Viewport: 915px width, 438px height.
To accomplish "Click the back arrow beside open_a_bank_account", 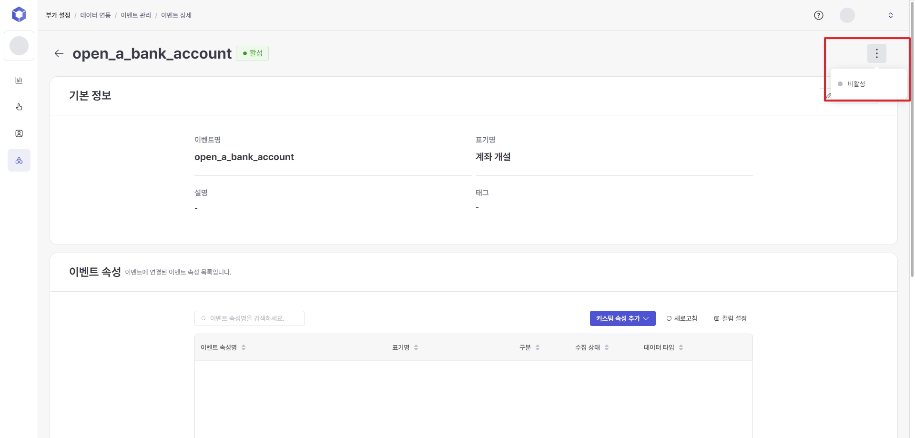I will click(59, 53).
